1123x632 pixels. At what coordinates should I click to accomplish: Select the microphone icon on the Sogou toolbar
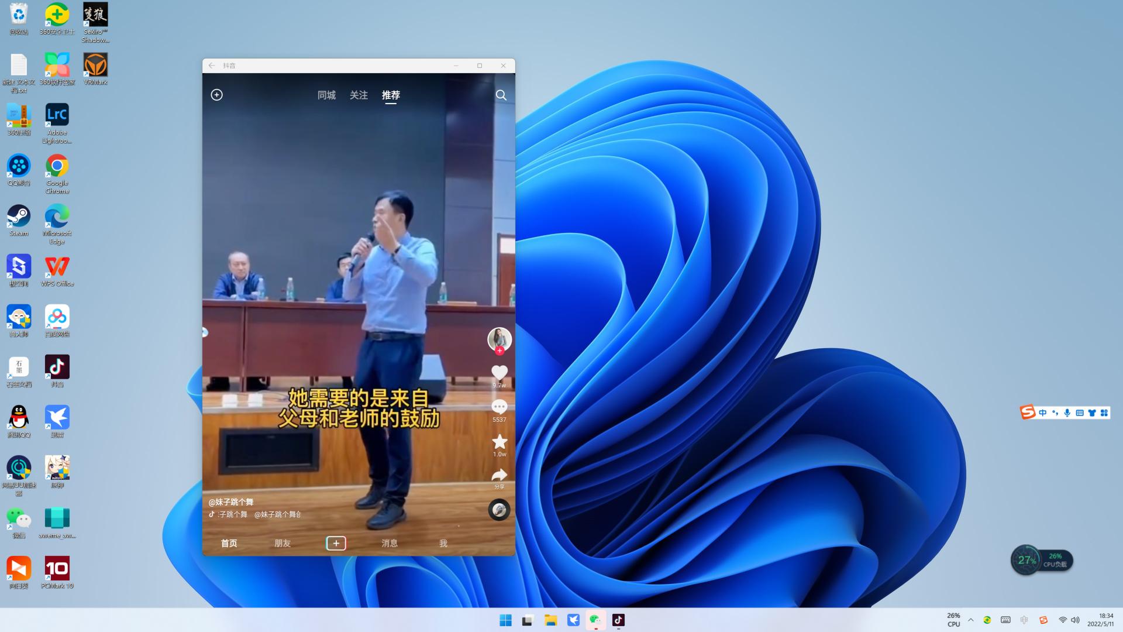1067,413
